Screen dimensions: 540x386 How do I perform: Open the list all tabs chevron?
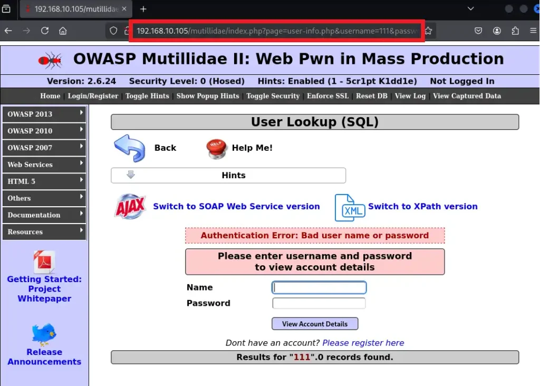470,8
